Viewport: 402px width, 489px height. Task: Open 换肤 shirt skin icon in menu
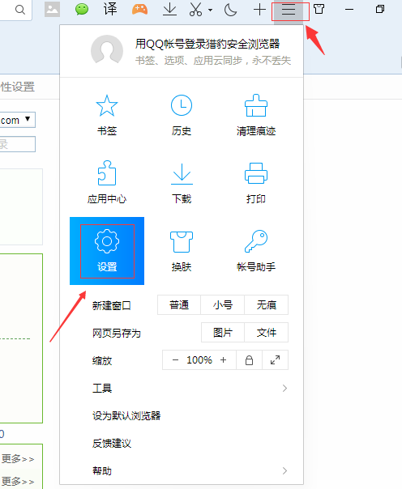(182, 242)
